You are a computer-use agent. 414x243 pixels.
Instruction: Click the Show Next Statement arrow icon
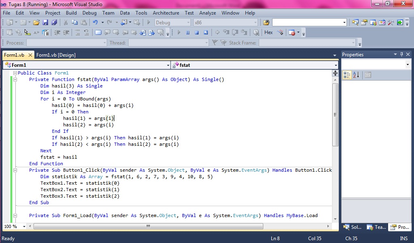pyautogui.click(x=217, y=32)
